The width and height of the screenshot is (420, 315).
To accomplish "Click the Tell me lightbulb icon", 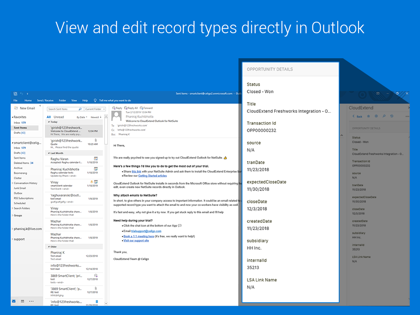I will (95, 100).
